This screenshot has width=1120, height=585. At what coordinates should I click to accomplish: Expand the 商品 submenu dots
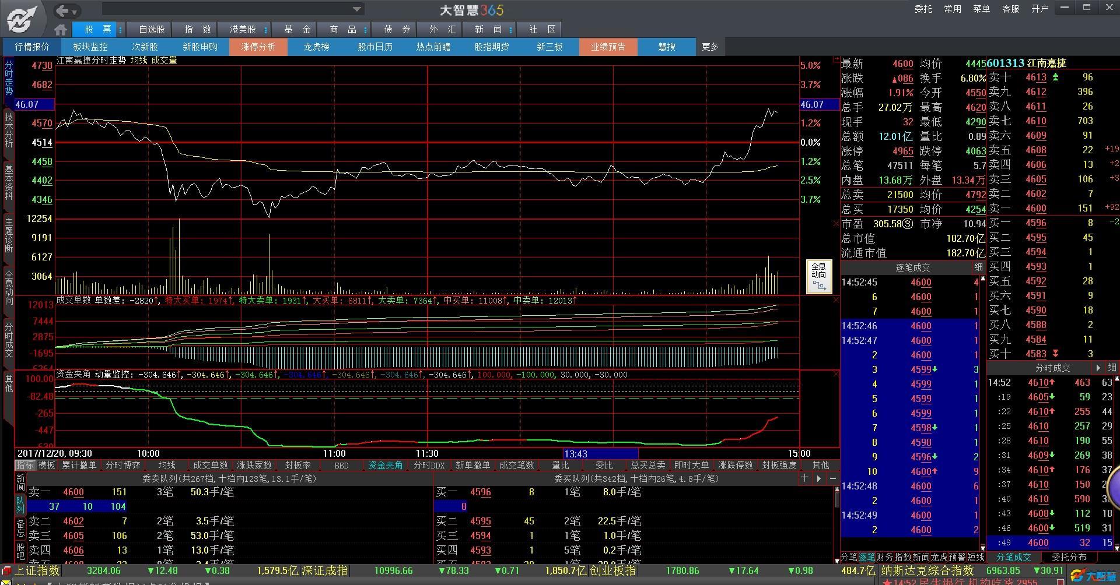[x=366, y=30]
